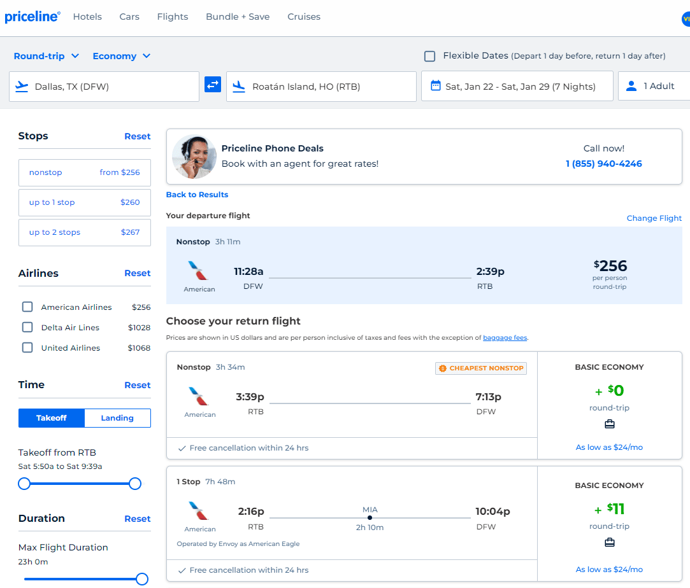
Task: Click the 'Operated by Envoy as American Eagle' text
Action: (238, 543)
